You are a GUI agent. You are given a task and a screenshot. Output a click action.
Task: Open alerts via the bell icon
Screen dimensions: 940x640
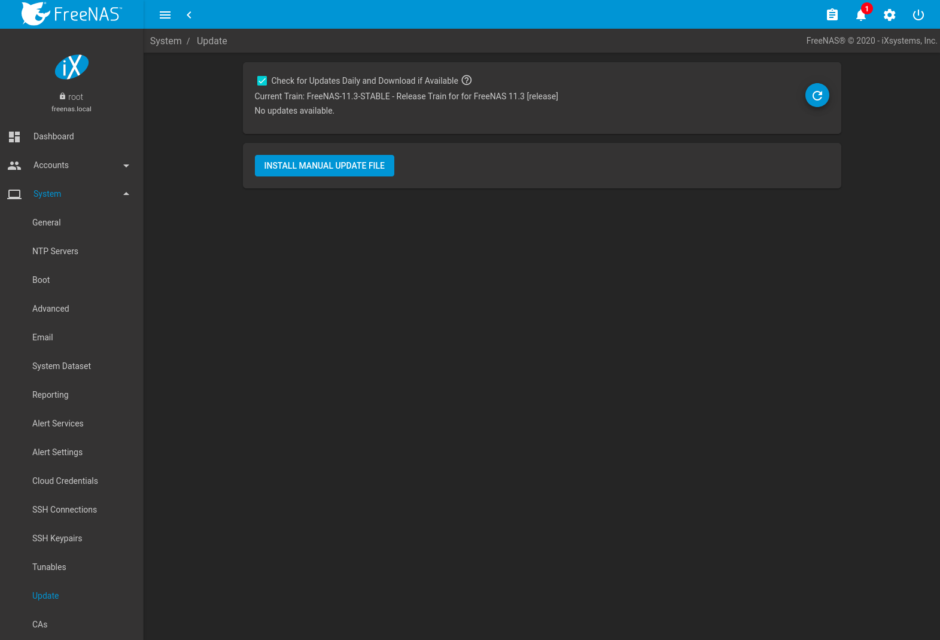coord(860,15)
